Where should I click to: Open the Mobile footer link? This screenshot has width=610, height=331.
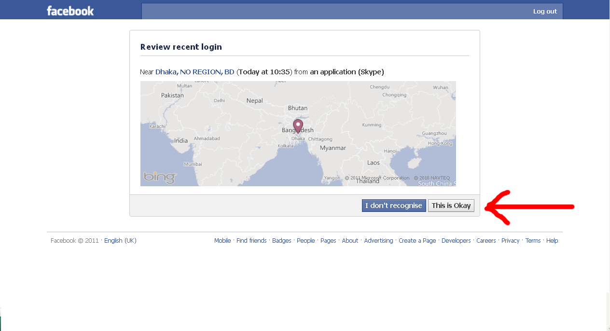tap(222, 240)
